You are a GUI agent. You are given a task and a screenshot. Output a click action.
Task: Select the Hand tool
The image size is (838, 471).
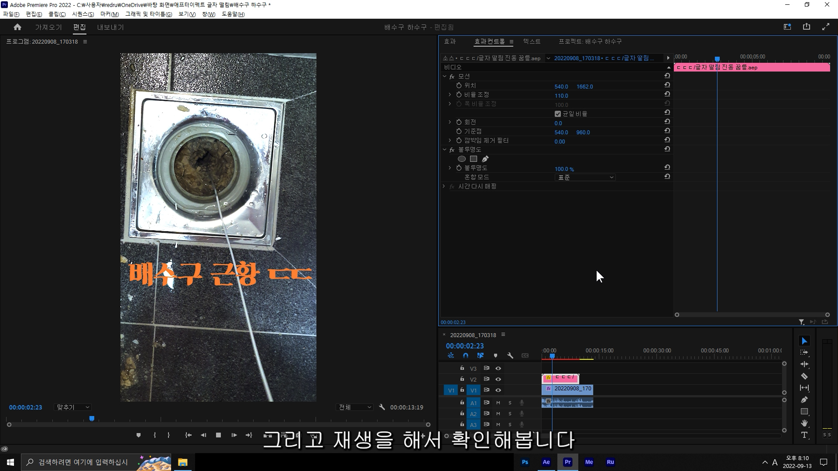pyautogui.click(x=804, y=423)
